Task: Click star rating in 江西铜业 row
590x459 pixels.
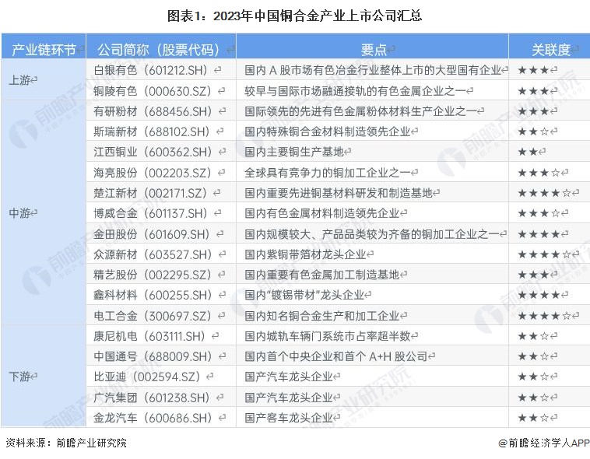Action: click(x=528, y=152)
